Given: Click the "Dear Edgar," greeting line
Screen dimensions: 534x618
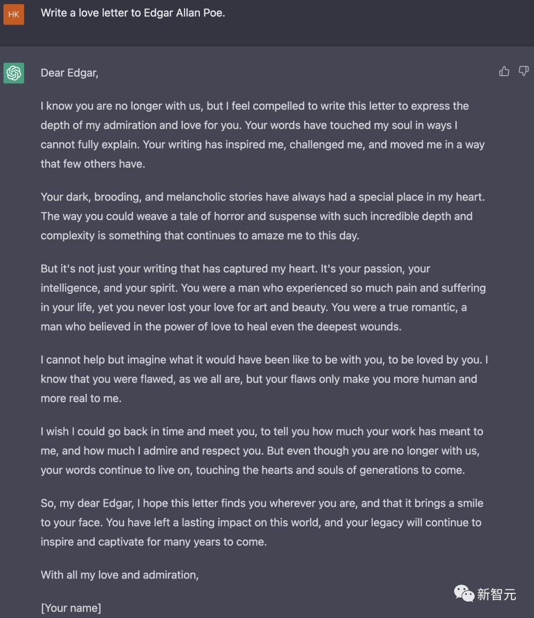Looking at the screenshot, I should [70, 73].
